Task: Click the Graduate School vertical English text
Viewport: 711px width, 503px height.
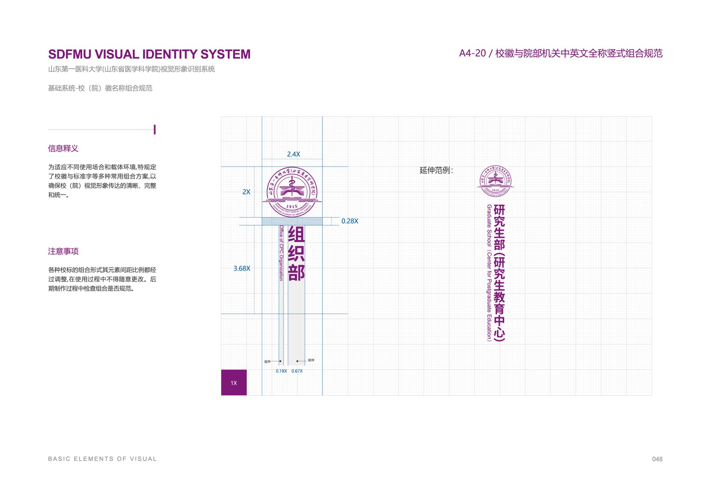Action: (x=489, y=273)
